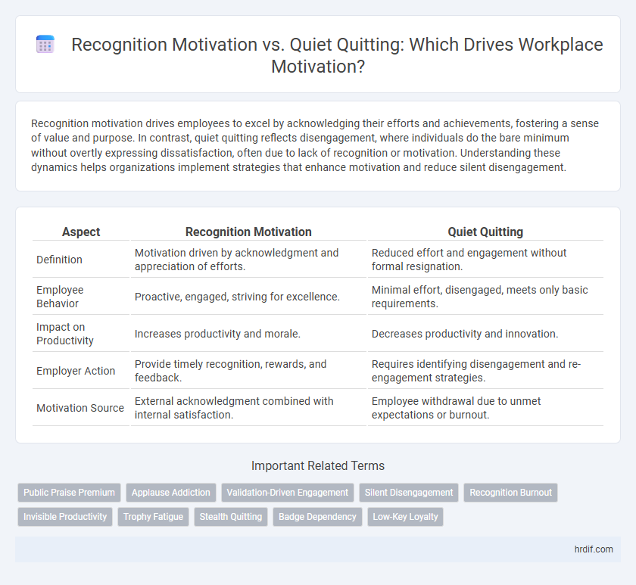
Task: Select the Trophy Fatigue tag
Action: [x=153, y=517]
